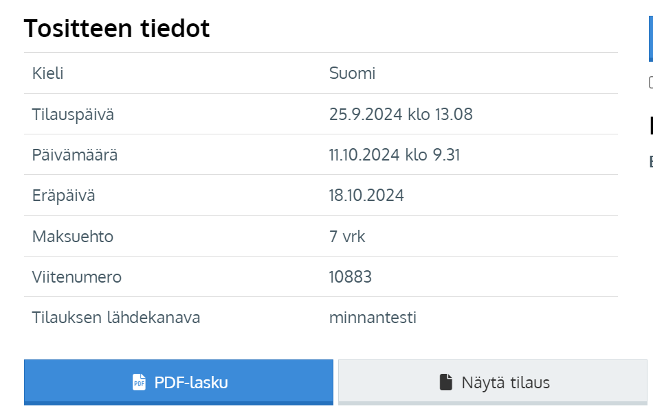Select the Suomi language value
This screenshot has width=653, height=415.
point(353,73)
